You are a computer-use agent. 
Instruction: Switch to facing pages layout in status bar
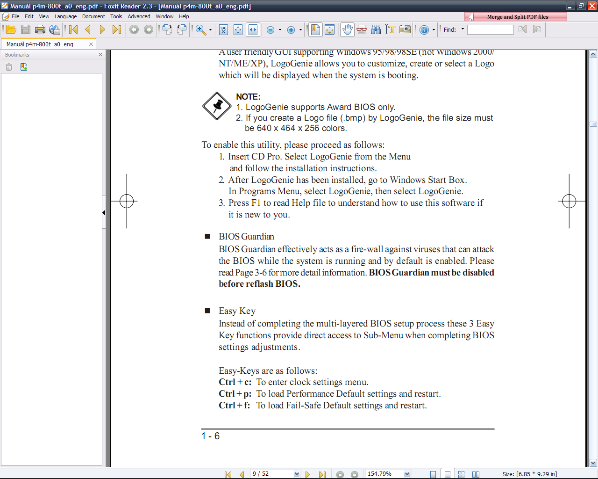(476, 474)
